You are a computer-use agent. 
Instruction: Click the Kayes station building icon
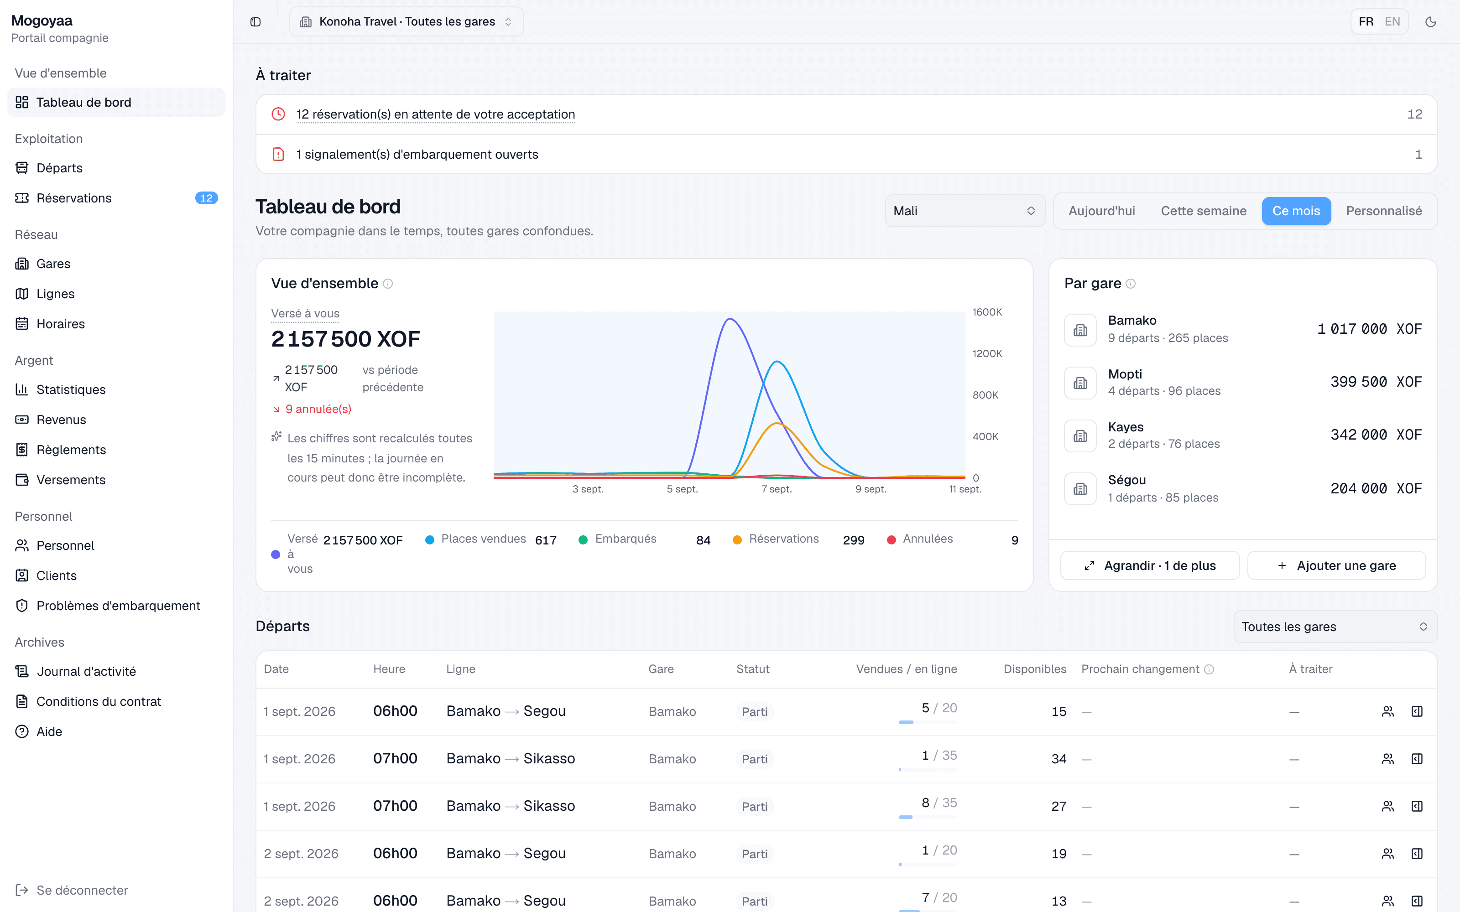[x=1080, y=435]
